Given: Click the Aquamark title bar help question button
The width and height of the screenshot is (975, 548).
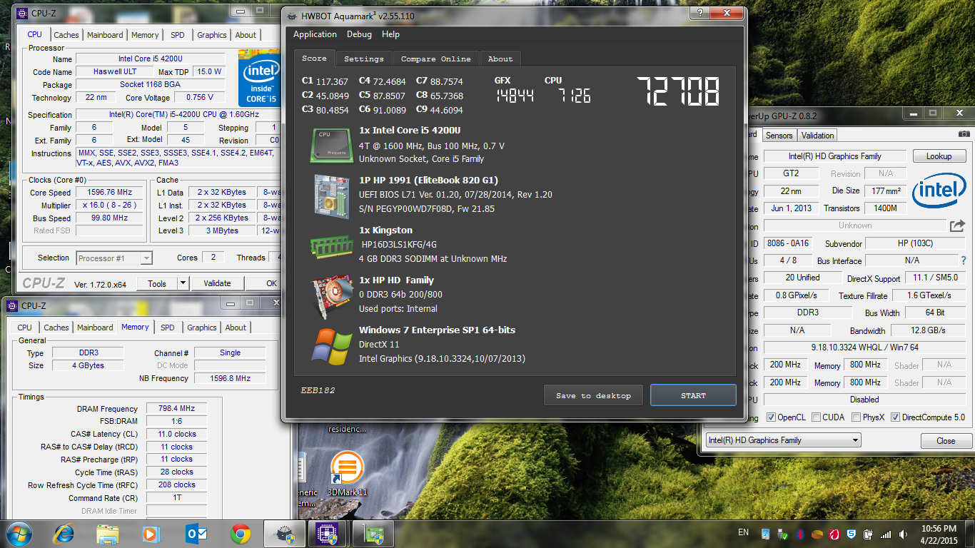Looking at the screenshot, I should 700,13.
